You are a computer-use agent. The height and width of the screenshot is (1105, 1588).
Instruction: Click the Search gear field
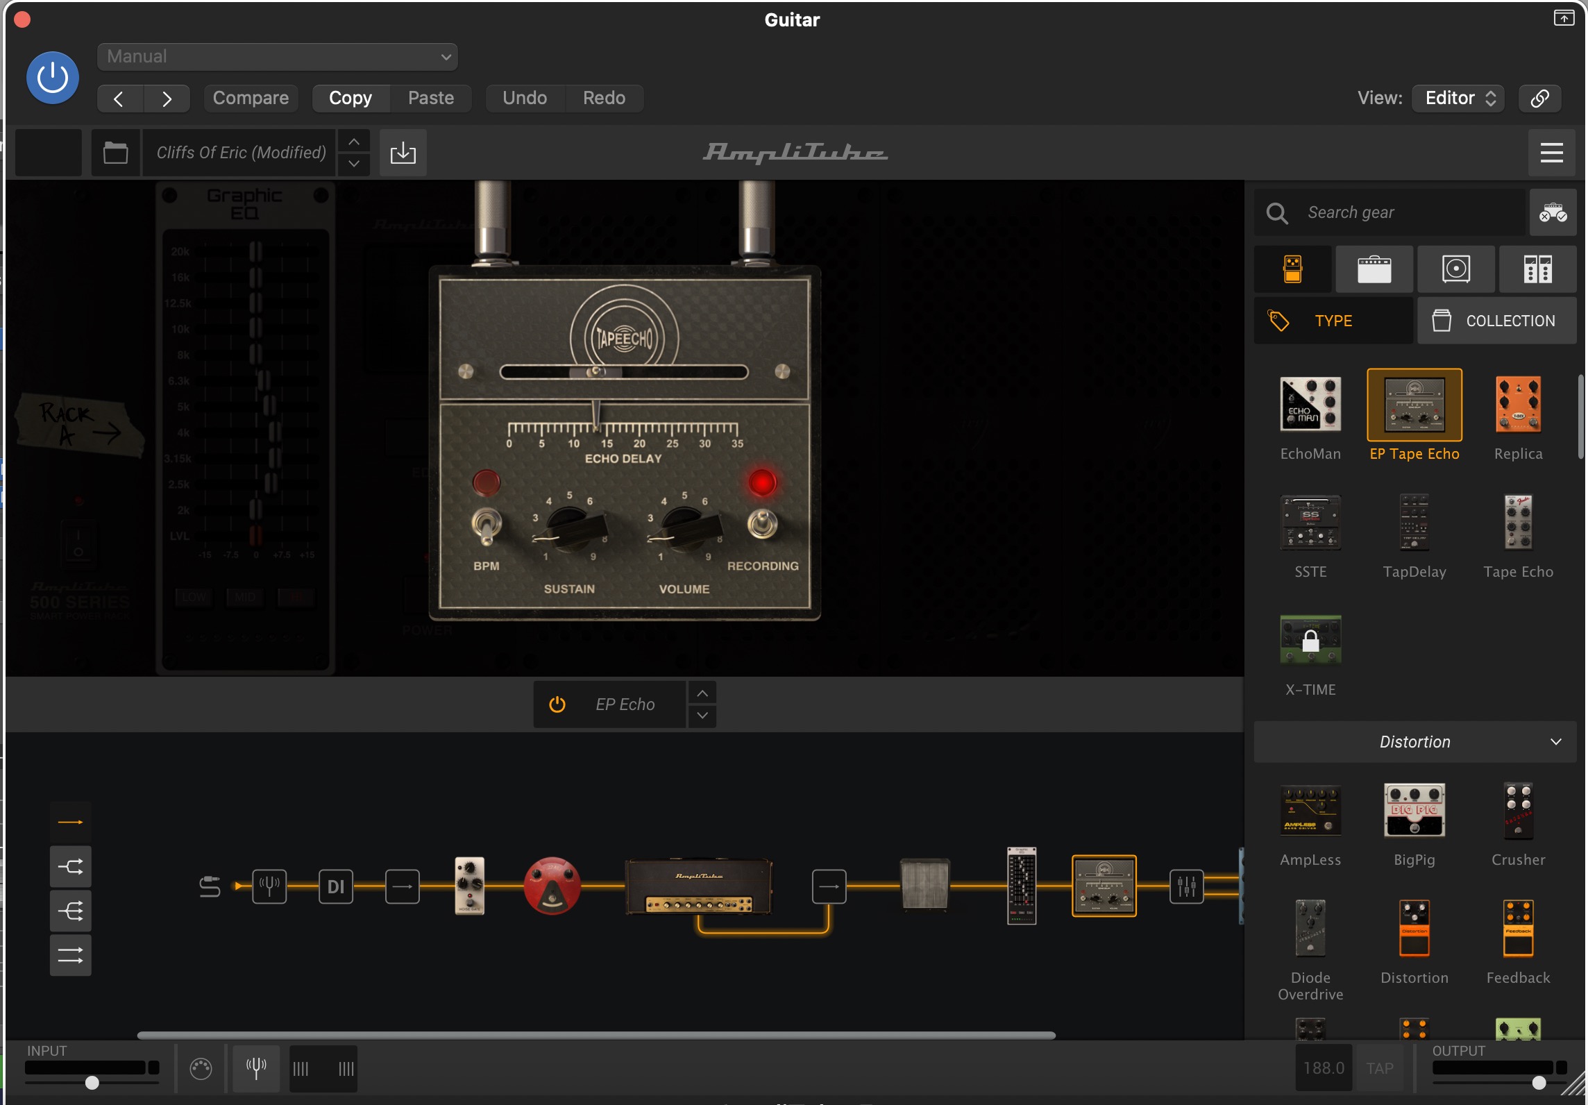tap(1389, 212)
